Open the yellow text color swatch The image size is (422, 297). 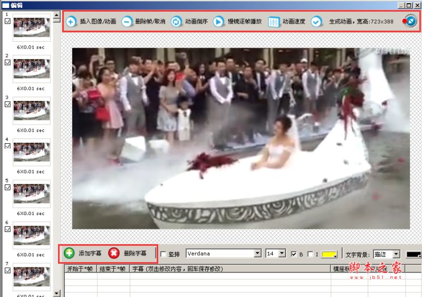(329, 254)
